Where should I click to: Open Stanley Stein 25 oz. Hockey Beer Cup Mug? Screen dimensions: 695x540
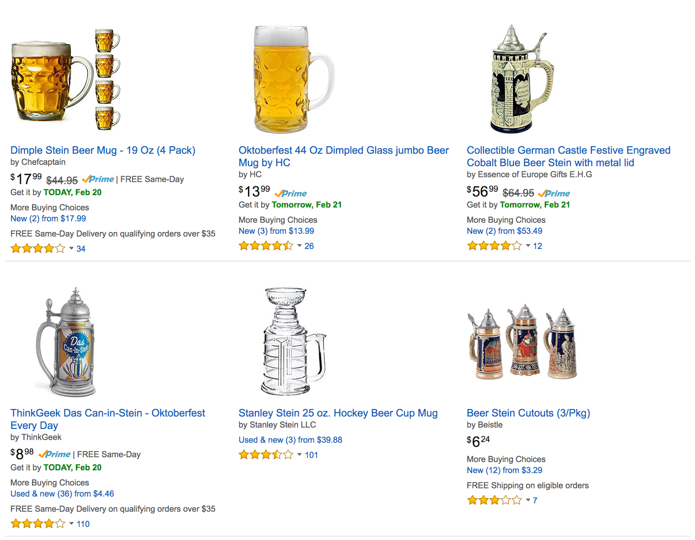point(338,413)
